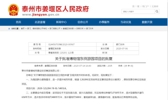Open the 数据开放 menu item
168x100 pixels.
point(147,22)
